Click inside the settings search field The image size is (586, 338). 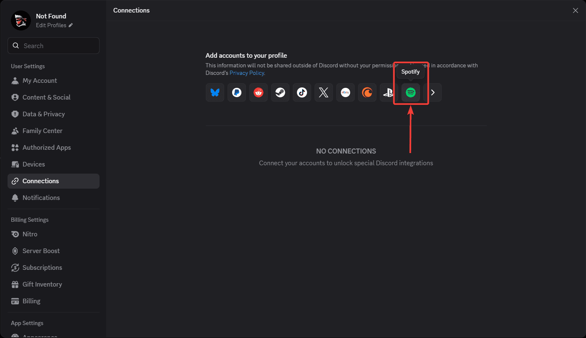point(53,46)
